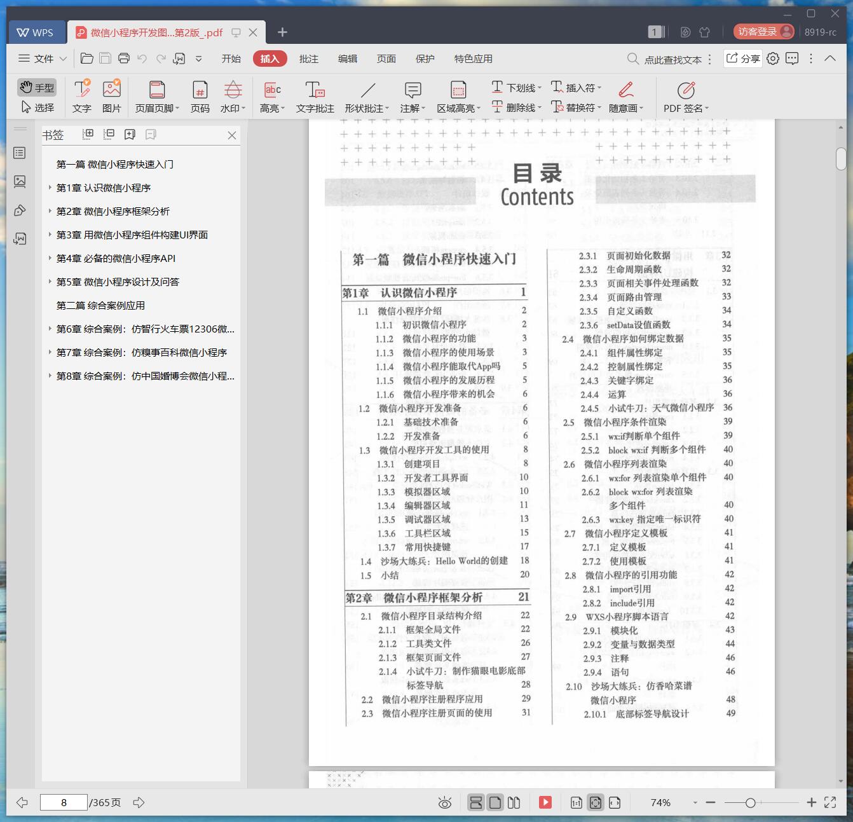This screenshot has height=822, width=853.
Task: Select the Hand tool
Action: [x=36, y=87]
